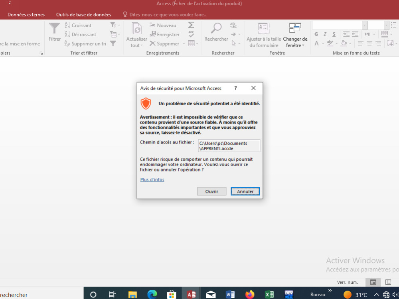Open advanced filter options dropdown
This screenshot has height=299, width=399.
pos(115,34)
